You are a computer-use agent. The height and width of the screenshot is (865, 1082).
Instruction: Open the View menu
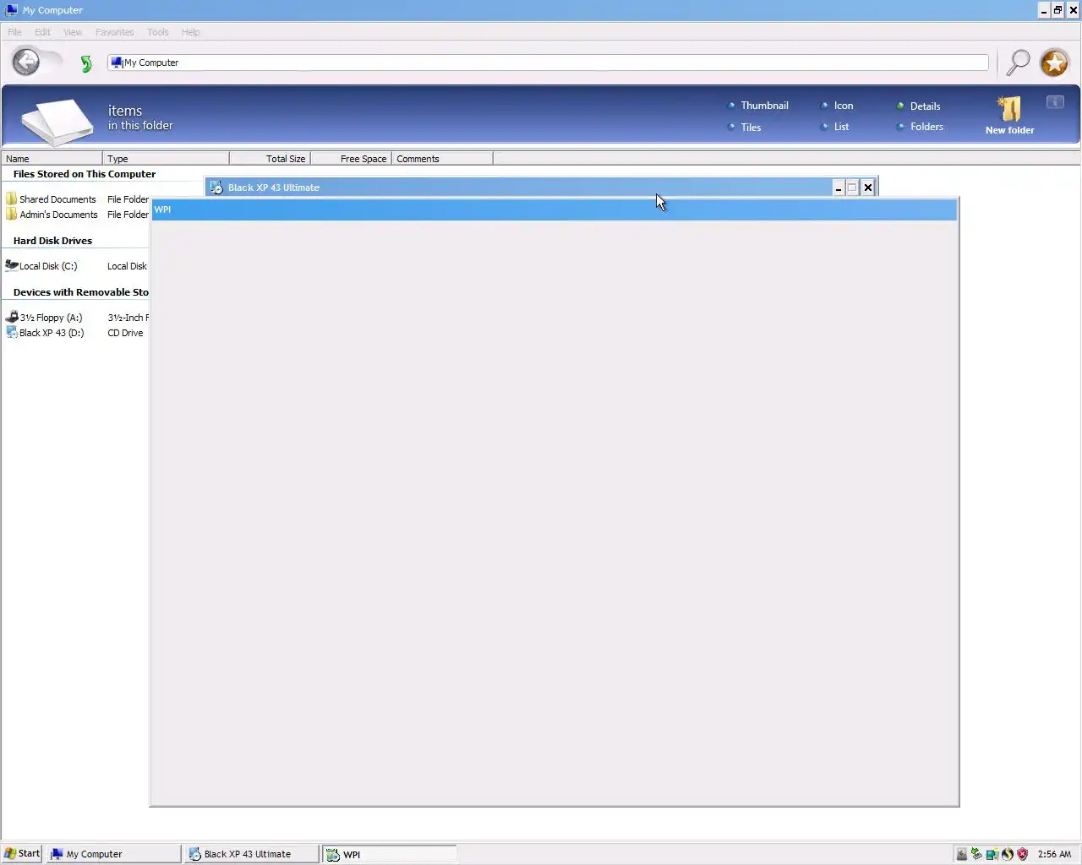point(73,32)
